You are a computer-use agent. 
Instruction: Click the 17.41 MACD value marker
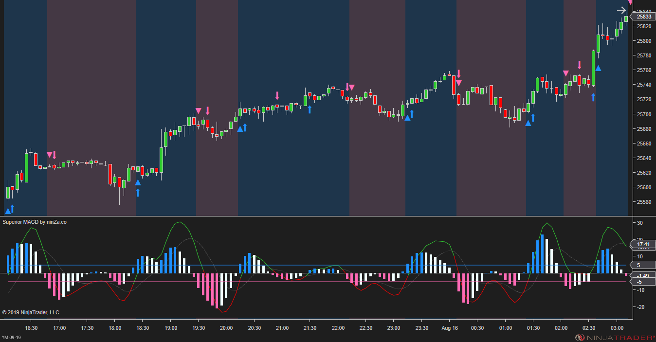point(642,245)
